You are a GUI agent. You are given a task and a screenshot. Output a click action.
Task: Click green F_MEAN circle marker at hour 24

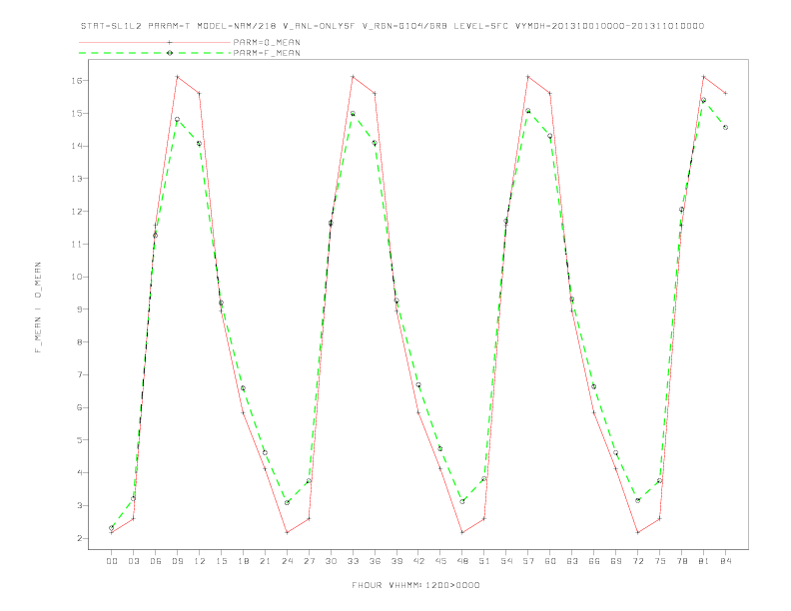click(x=287, y=502)
